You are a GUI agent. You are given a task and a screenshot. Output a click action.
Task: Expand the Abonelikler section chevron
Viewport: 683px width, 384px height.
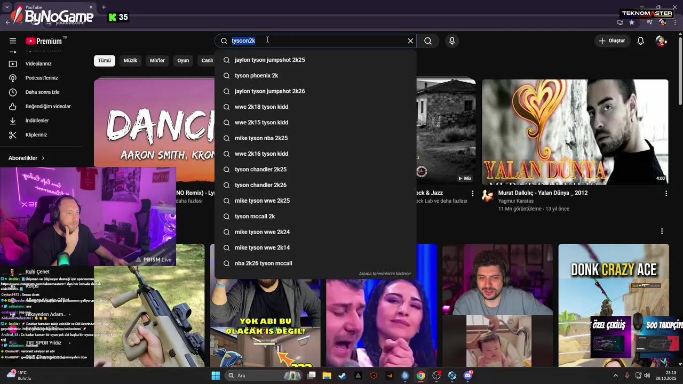[x=43, y=158]
